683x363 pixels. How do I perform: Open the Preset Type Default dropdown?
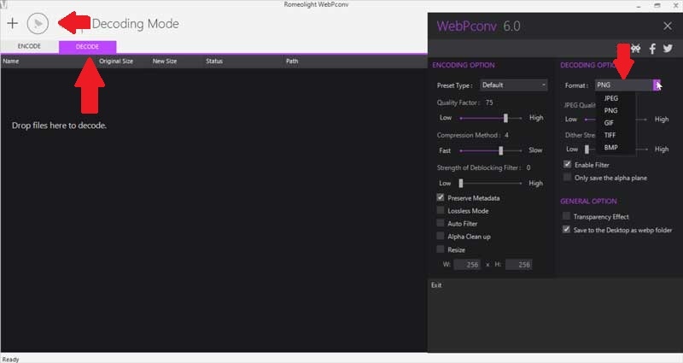tap(514, 85)
